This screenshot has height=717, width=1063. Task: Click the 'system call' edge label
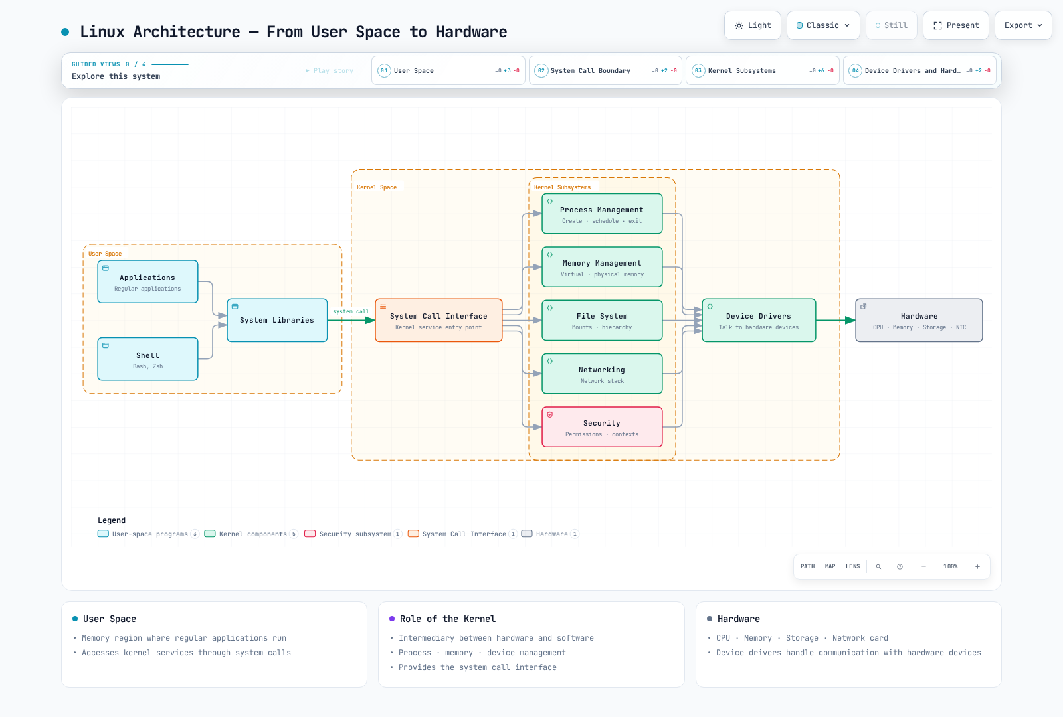click(351, 311)
